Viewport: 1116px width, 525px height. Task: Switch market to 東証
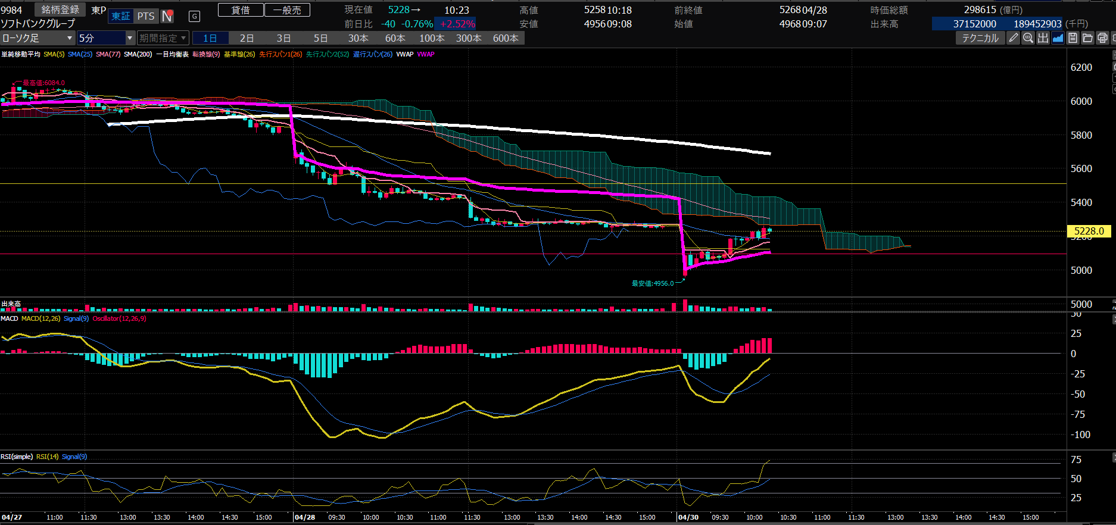click(121, 16)
